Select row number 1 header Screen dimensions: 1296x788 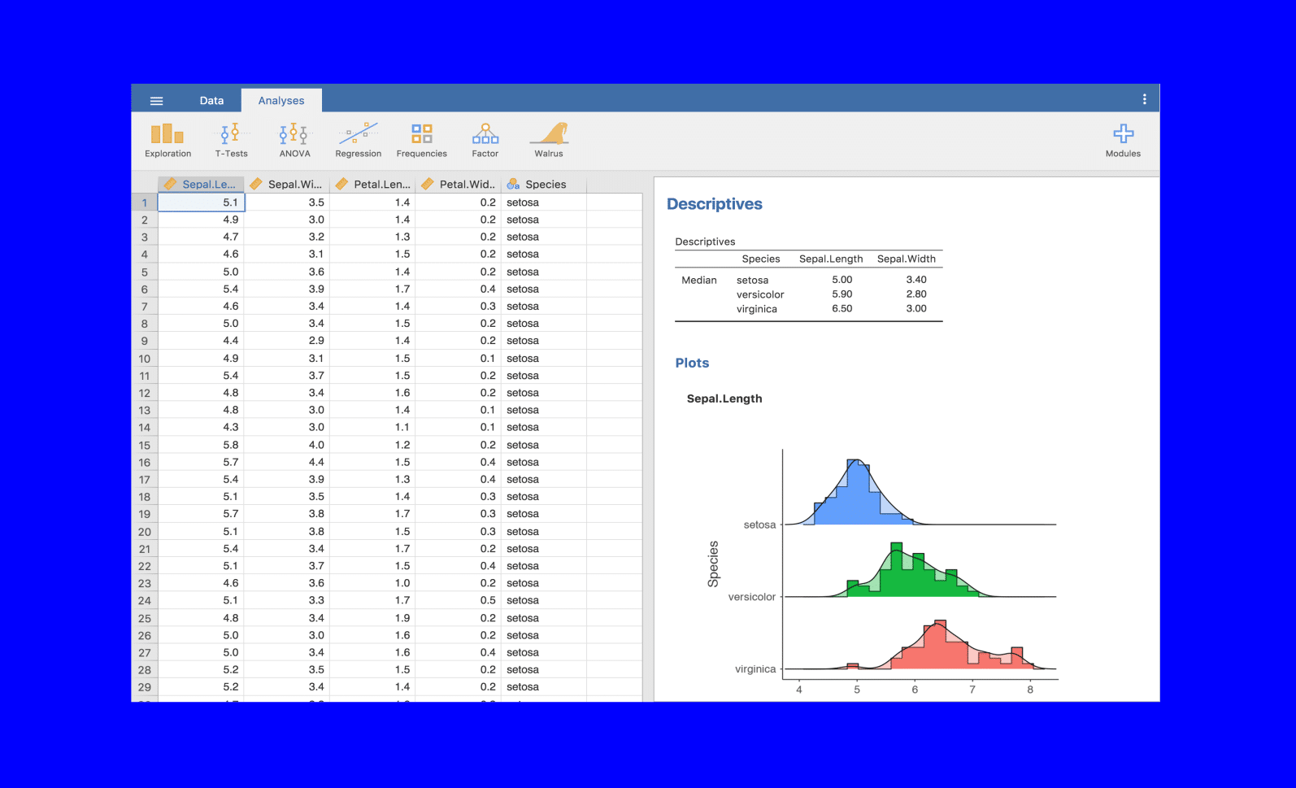tap(145, 202)
